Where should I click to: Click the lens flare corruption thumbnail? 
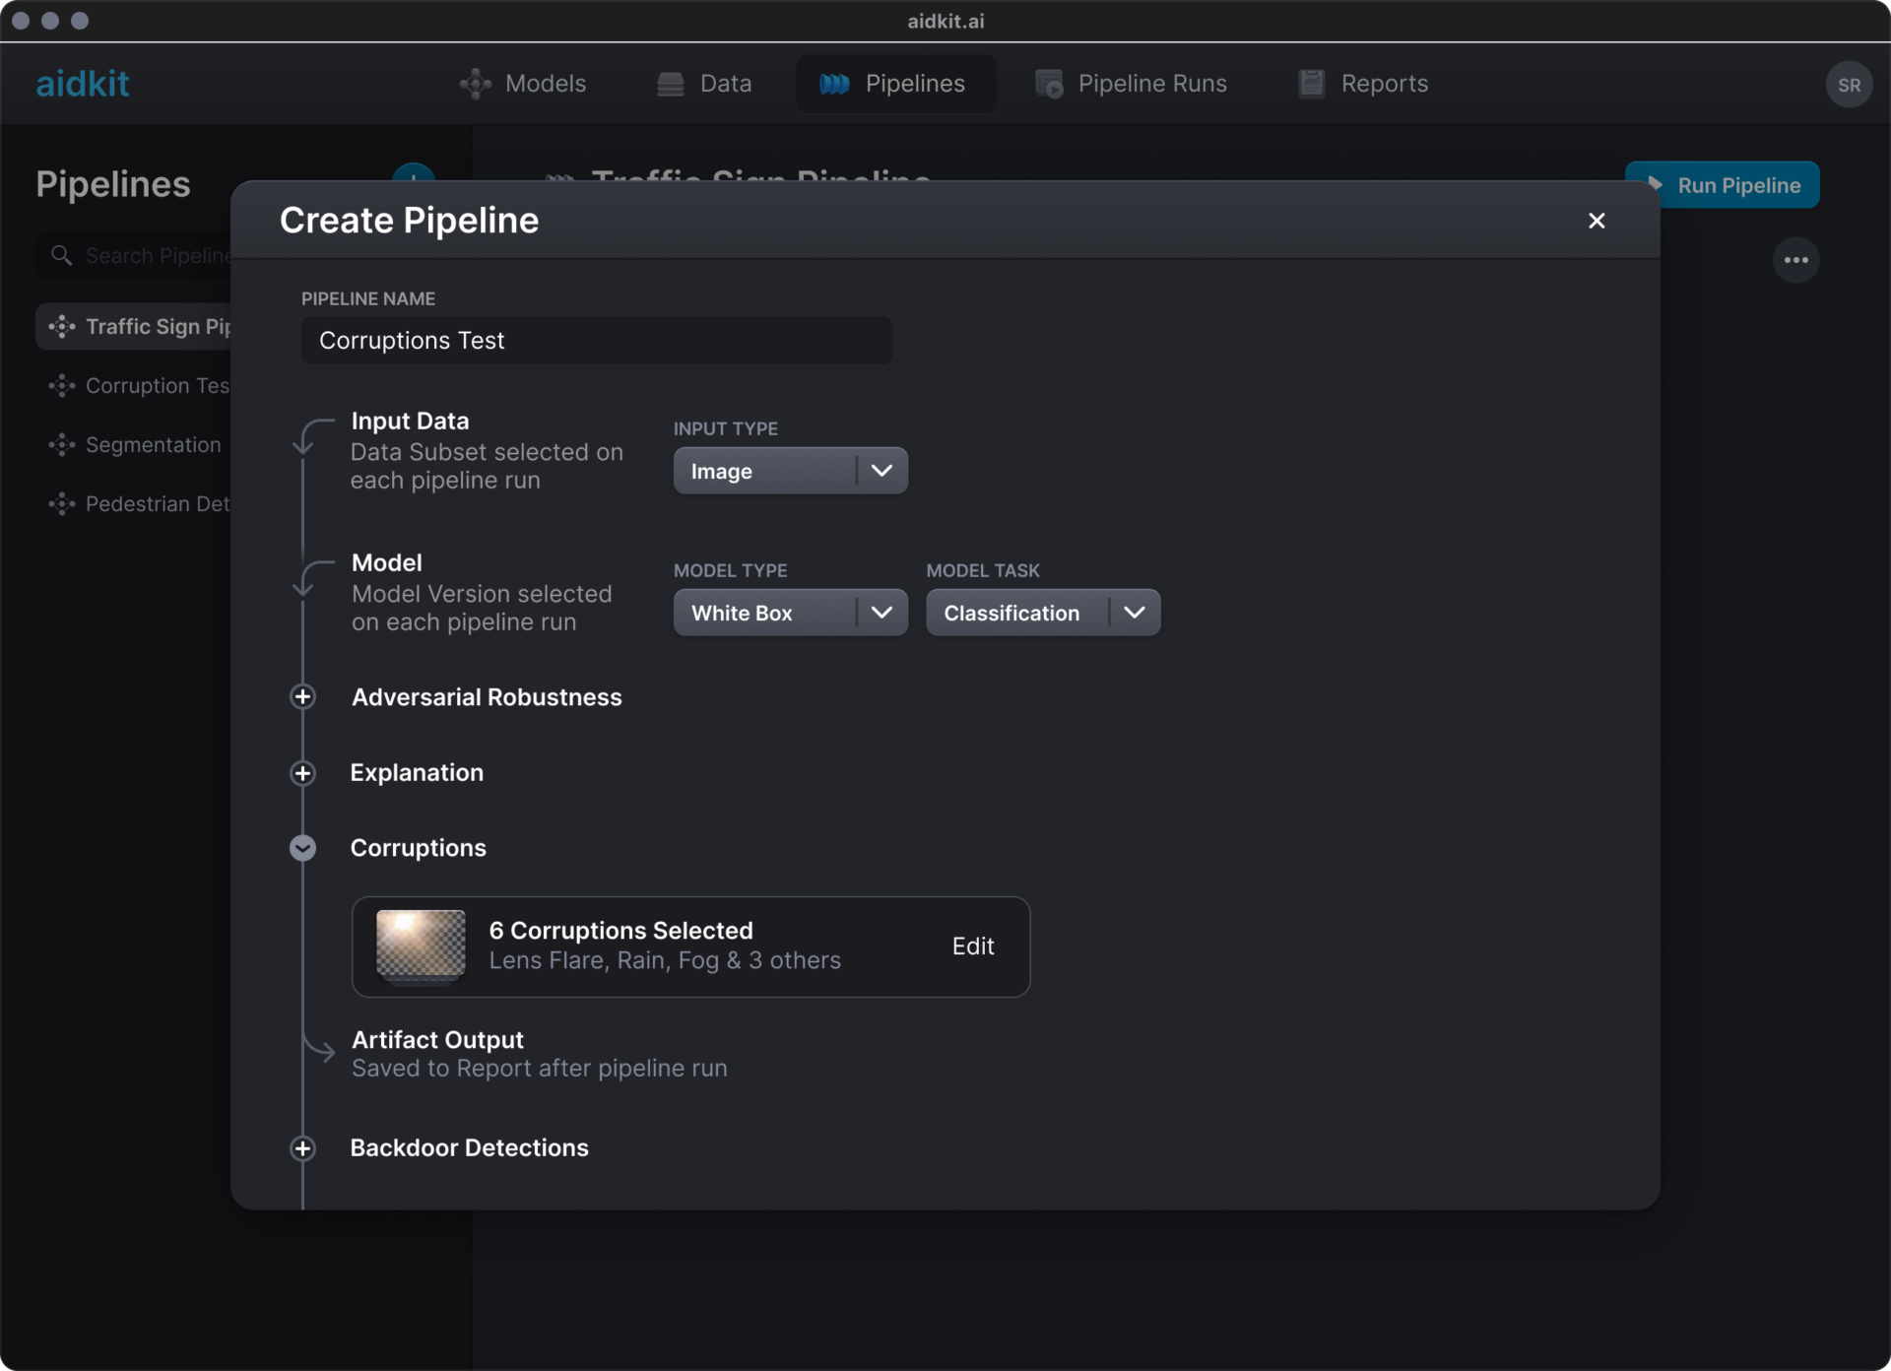tap(421, 945)
